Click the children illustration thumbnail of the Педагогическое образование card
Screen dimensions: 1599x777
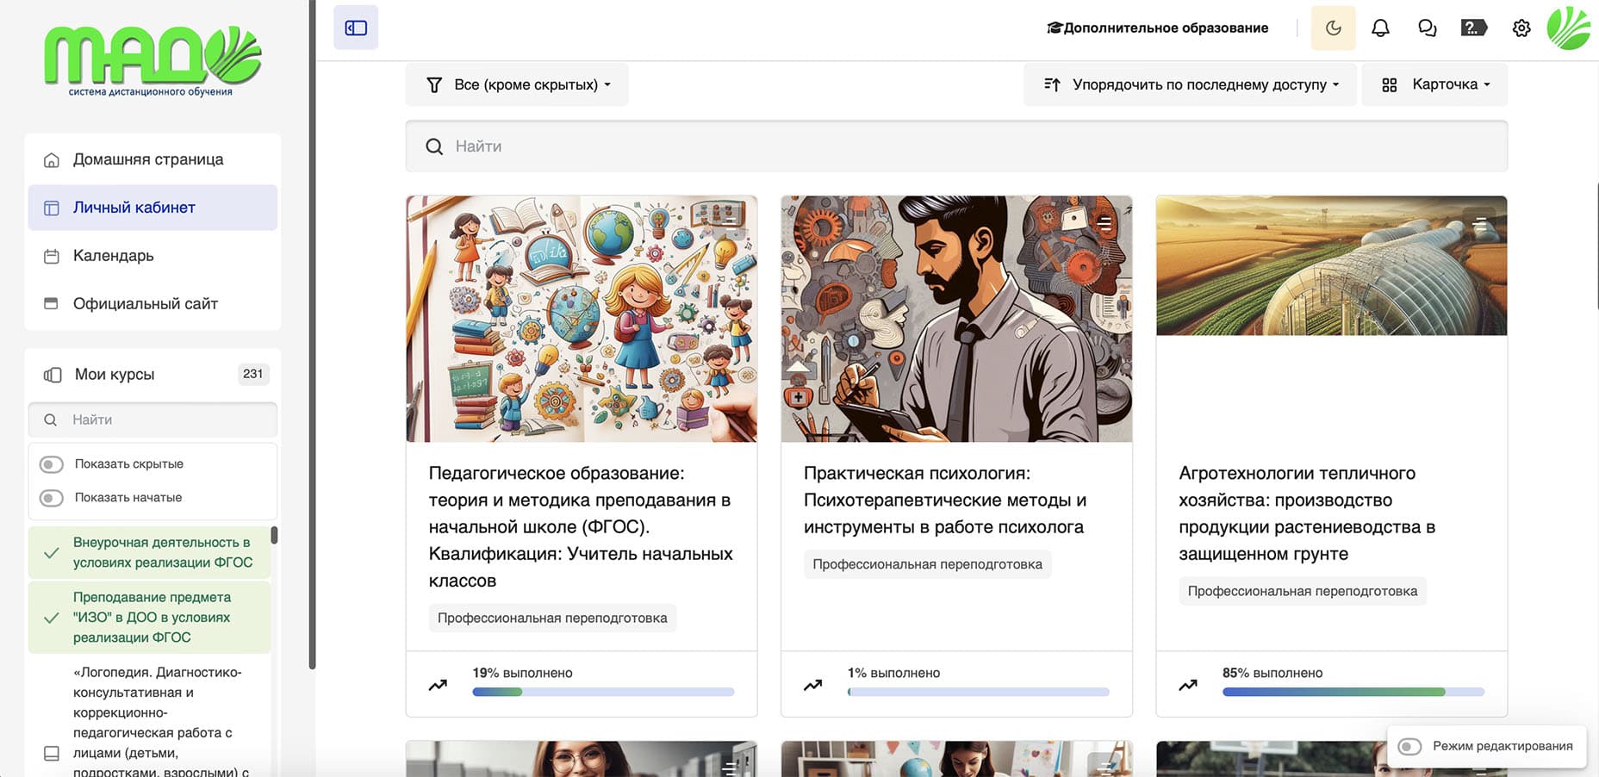coord(582,319)
